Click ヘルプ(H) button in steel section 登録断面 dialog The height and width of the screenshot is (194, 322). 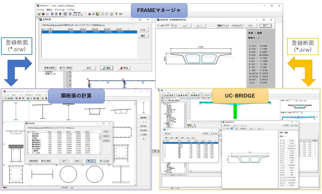104,161
